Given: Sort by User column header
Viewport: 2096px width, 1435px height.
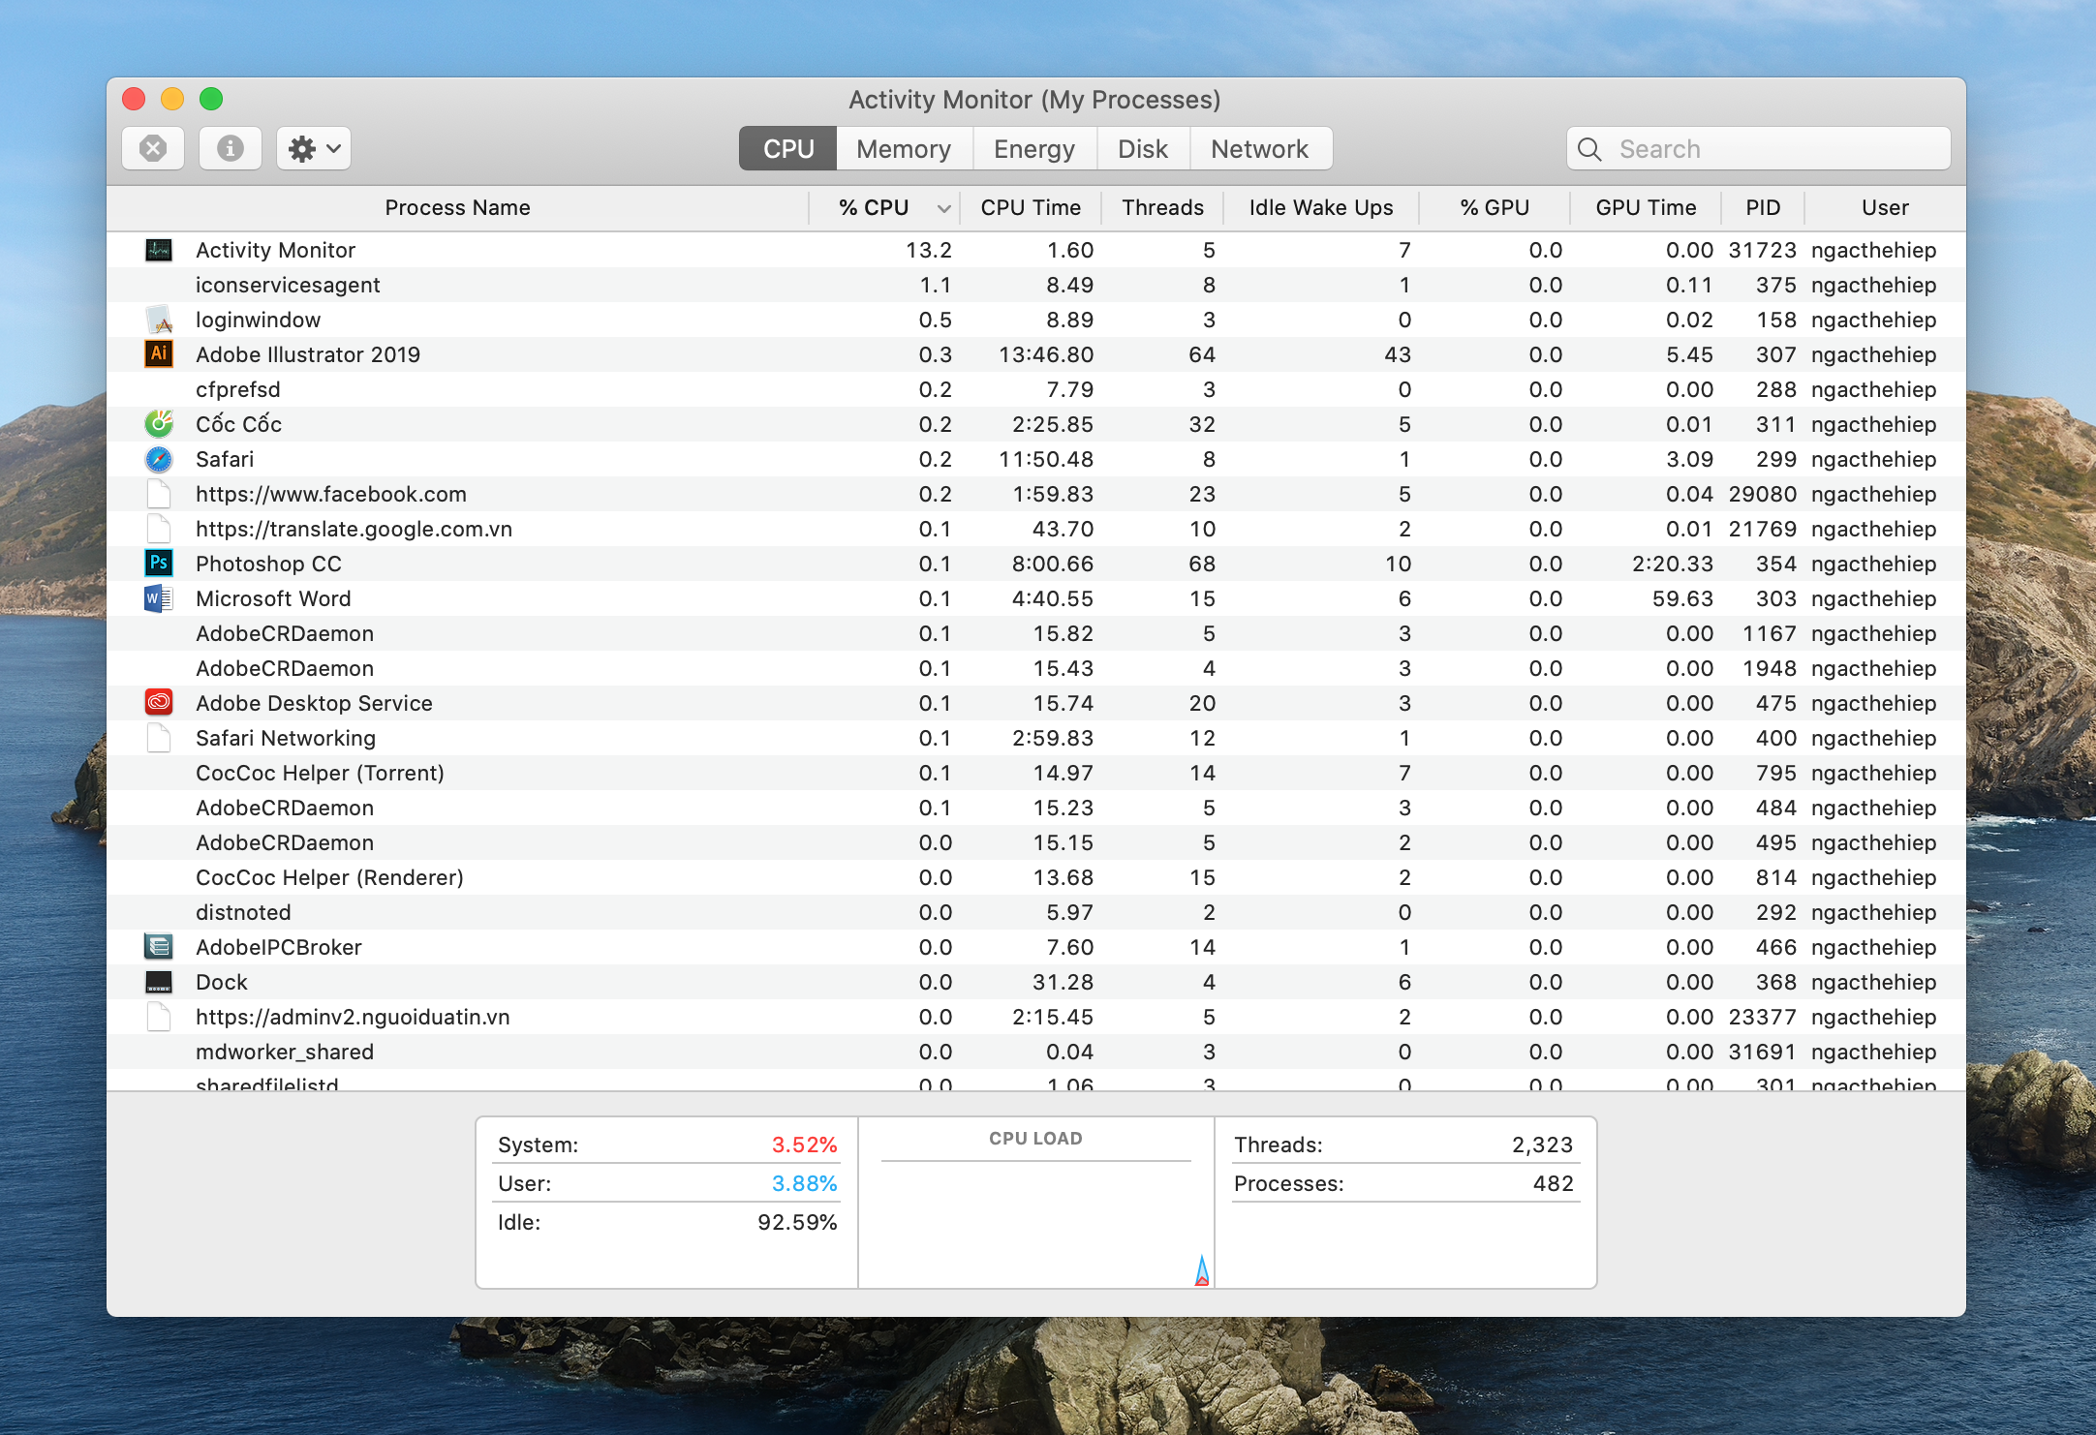Looking at the screenshot, I should [x=1885, y=208].
